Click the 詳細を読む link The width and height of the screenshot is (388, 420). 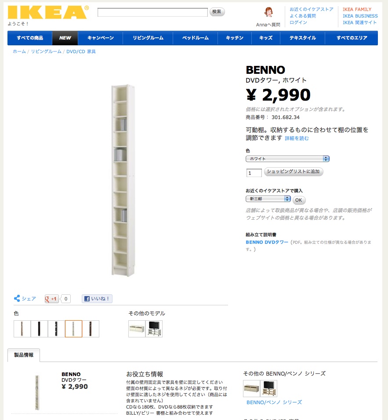(x=297, y=138)
